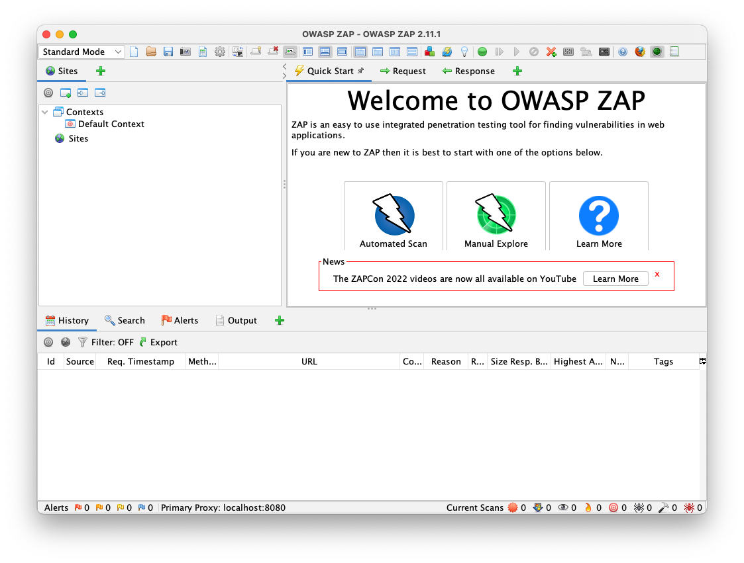Open the Output tab
This screenshot has width=744, height=563.
point(237,320)
